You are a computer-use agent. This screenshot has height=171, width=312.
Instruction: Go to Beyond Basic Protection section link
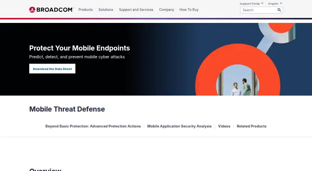[93, 126]
